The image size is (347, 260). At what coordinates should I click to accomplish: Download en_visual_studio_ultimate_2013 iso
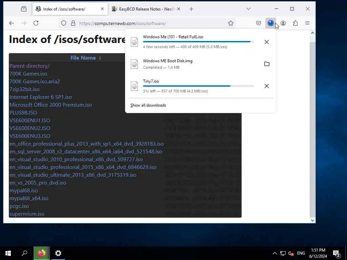pos(73,175)
